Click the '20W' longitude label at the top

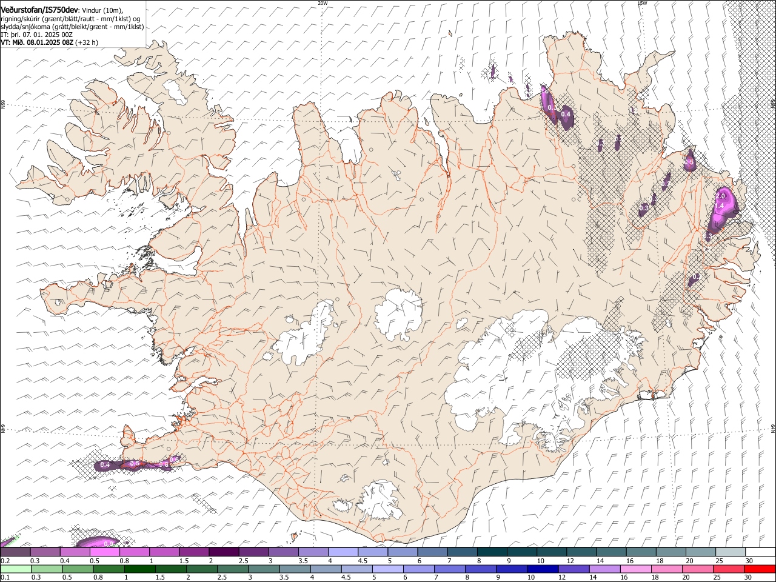tap(323, 3)
